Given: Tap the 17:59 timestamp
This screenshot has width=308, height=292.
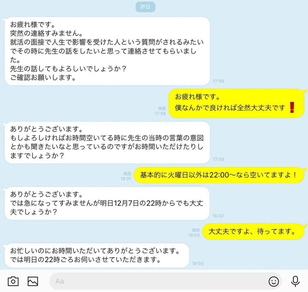Looking at the screenshot, I should tap(218, 159).
